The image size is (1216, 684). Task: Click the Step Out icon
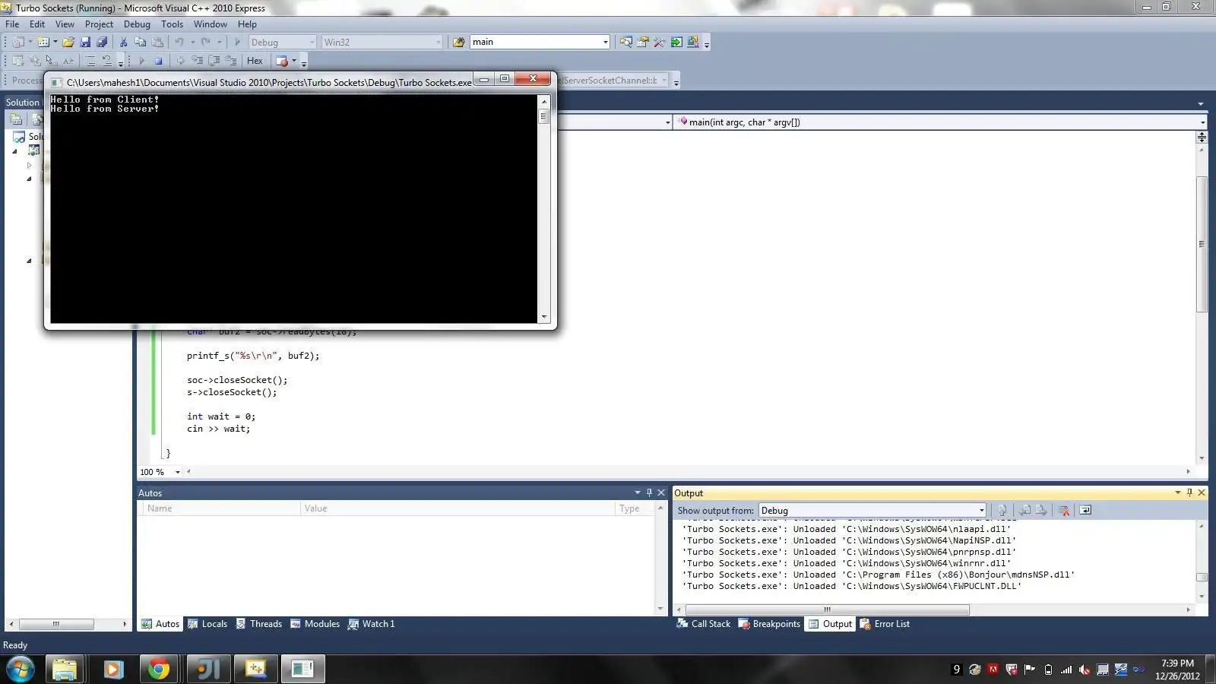tap(231, 61)
